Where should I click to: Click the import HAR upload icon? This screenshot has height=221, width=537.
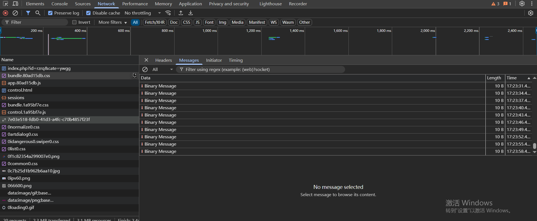click(181, 13)
